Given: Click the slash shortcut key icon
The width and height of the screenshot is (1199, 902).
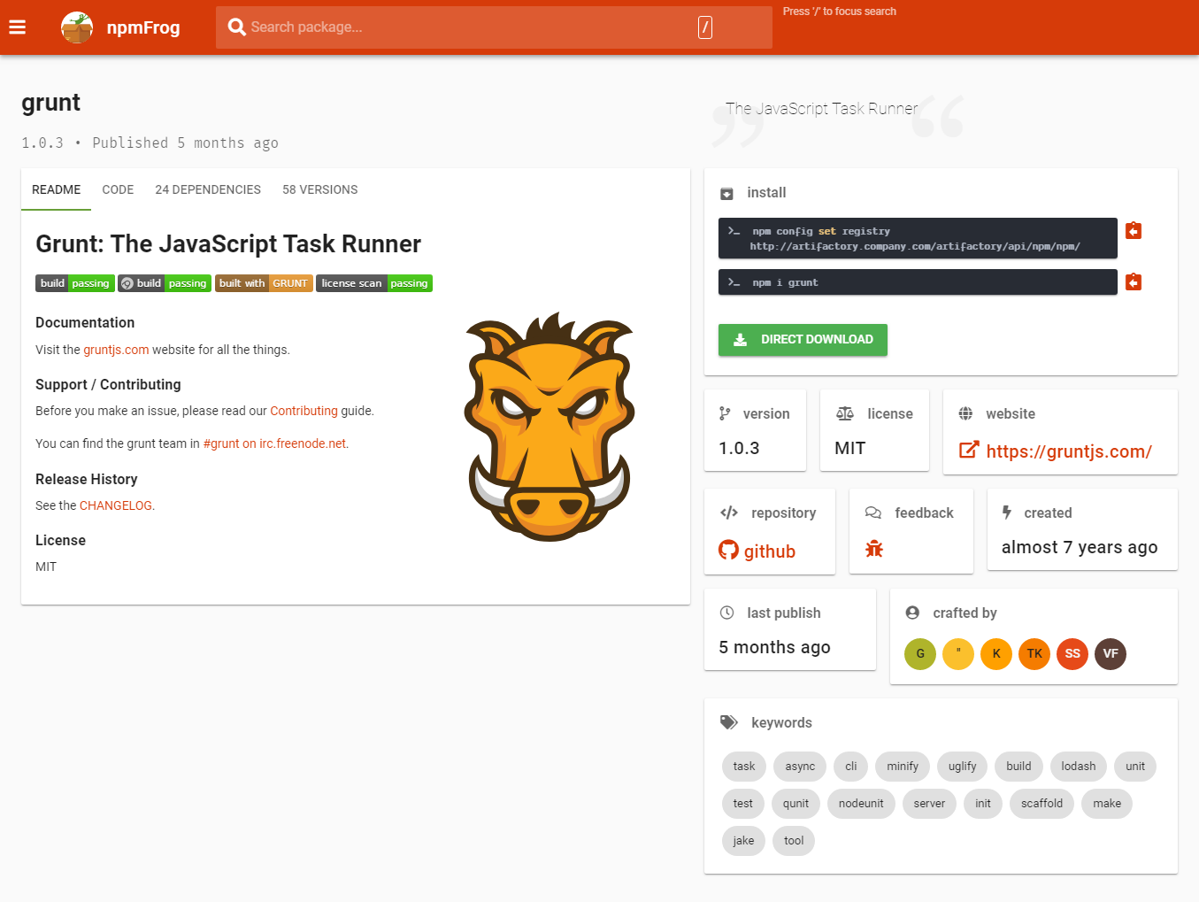Looking at the screenshot, I should click(705, 27).
